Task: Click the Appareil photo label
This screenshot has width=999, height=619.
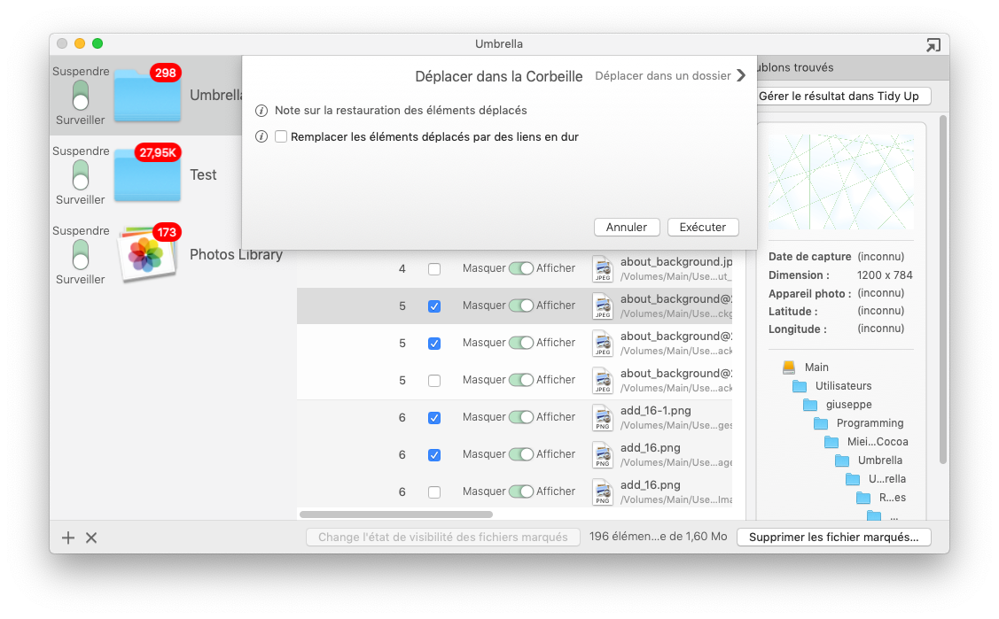Action: coord(810,293)
